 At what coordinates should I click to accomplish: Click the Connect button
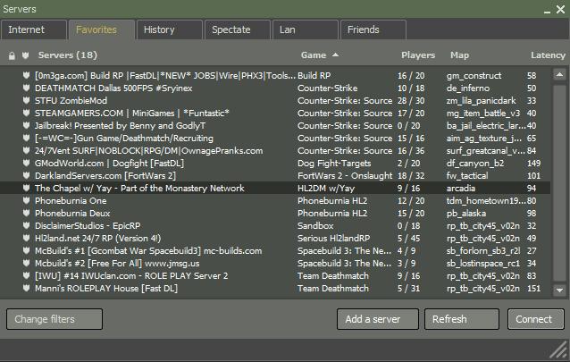pyautogui.click(x=536, y=319)
